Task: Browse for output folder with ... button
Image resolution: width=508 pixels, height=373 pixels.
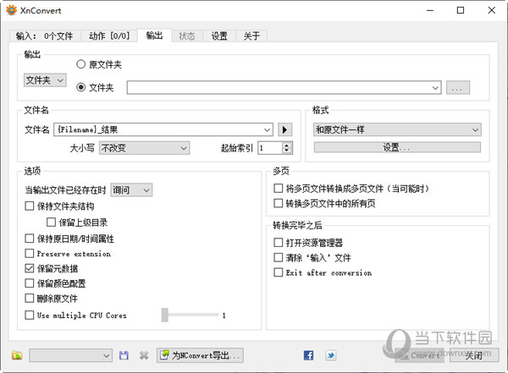Action: click(458, 88)
